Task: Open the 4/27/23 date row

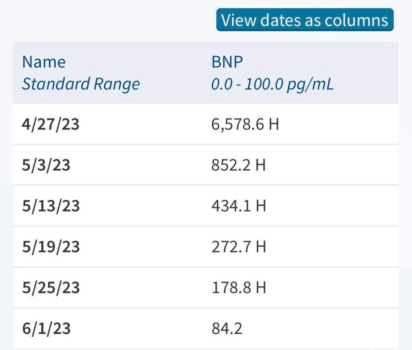Action: tap(51, 124)
